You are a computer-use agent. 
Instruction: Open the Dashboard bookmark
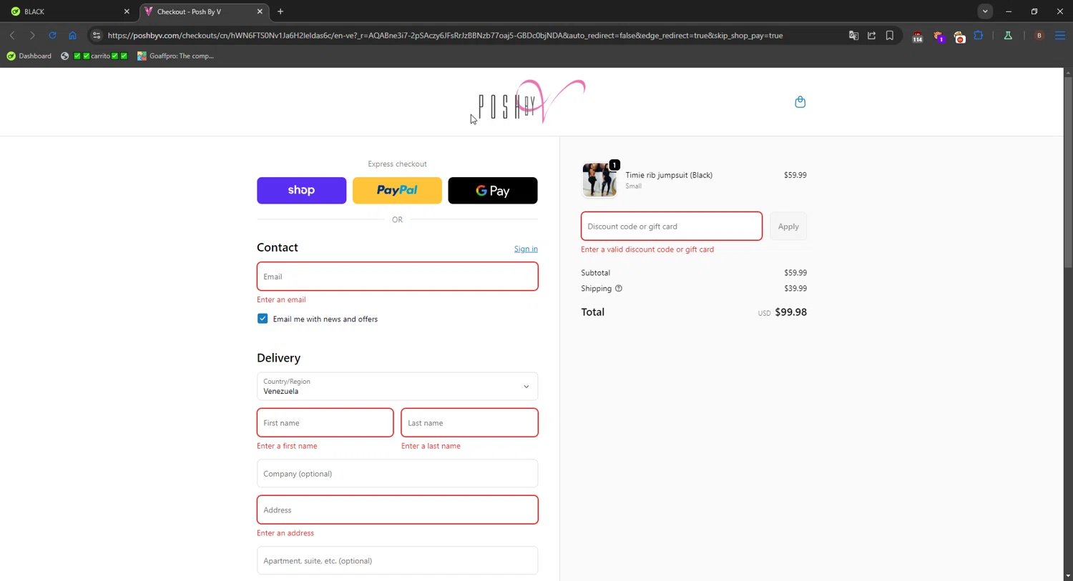29,56
